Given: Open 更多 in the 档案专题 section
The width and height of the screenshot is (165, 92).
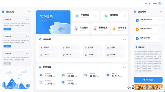Looking at the screenshot, I should tap(124, 40).
